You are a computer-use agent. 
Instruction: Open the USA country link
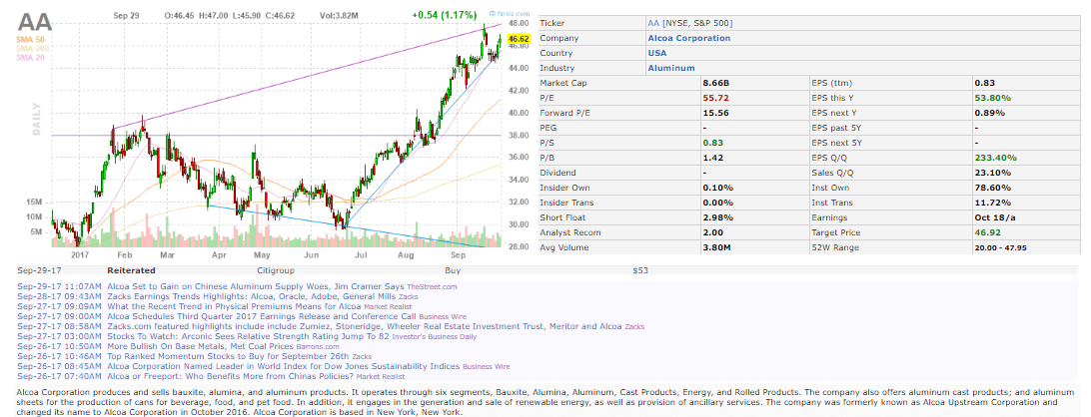pos(657,53)
